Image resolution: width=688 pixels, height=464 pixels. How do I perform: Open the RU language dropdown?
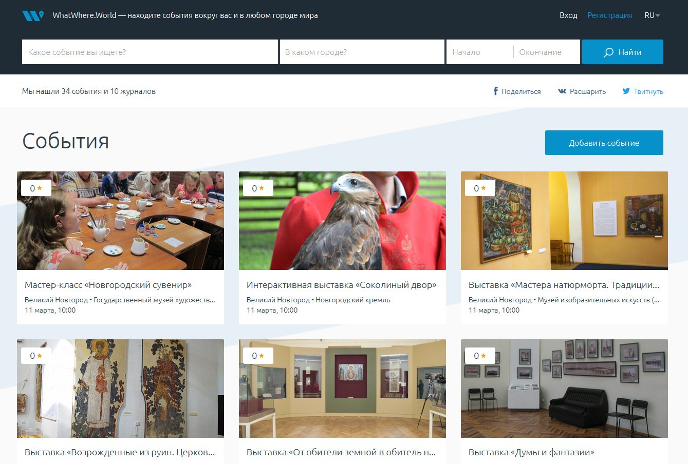click(x=652, y=15)
